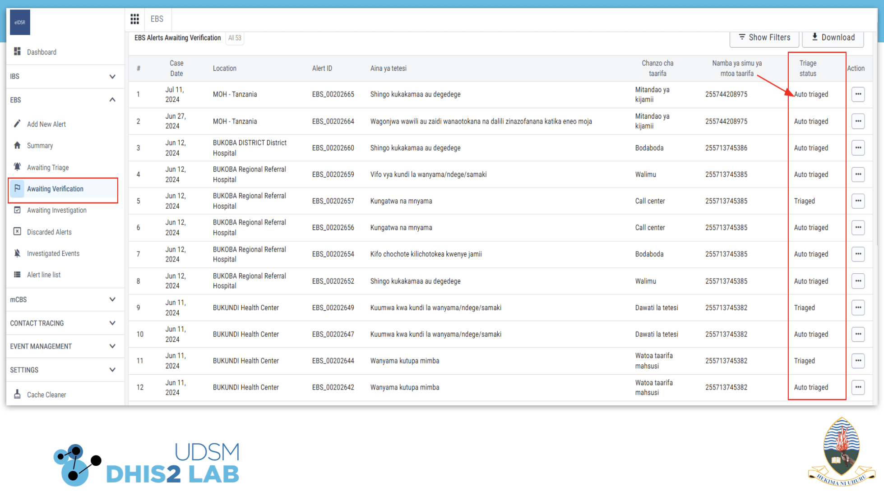Click the Dashboard icon in sidebar

[17, 51]
